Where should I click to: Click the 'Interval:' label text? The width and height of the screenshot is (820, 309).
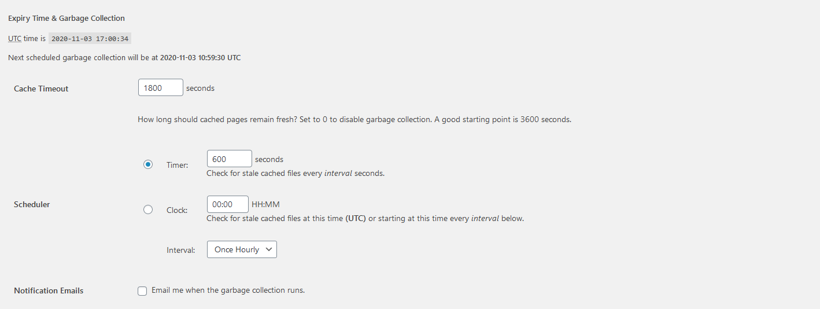click(x=181, y=250)
